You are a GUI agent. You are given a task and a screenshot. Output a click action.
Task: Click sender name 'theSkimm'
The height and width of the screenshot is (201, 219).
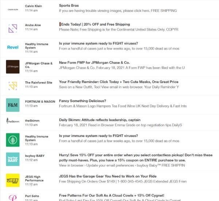click(x=32, y=121)
